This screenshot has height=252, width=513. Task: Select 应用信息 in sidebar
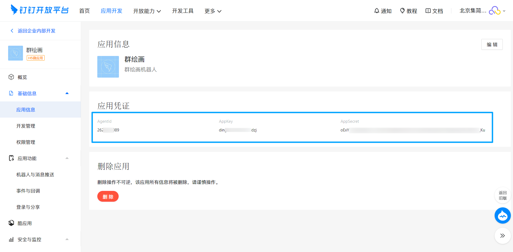tap(40, 110)
